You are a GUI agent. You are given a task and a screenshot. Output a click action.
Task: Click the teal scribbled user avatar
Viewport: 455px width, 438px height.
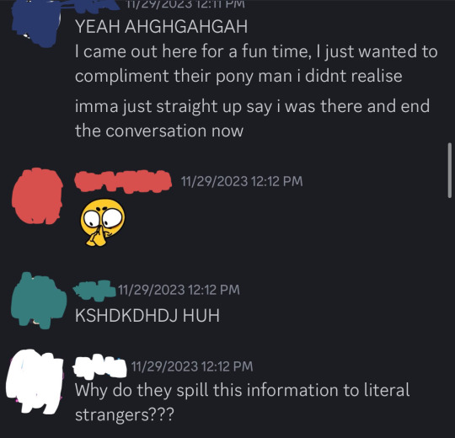click(x=38, y=301)
